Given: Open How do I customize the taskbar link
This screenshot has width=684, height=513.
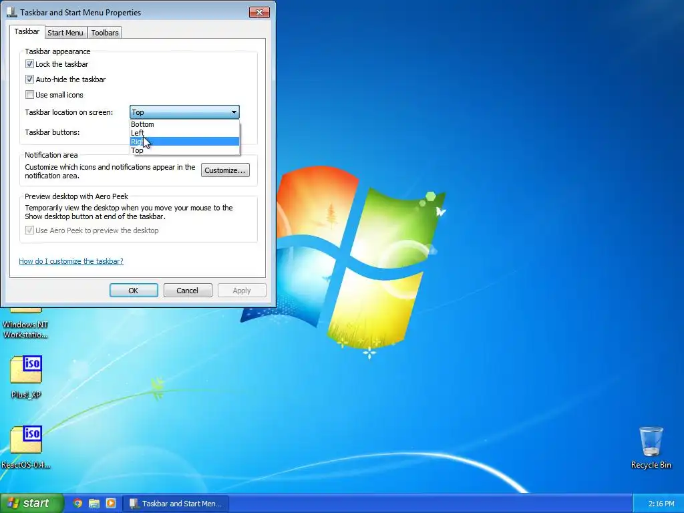Looking at the screenshot, I should tap(71, 261).
